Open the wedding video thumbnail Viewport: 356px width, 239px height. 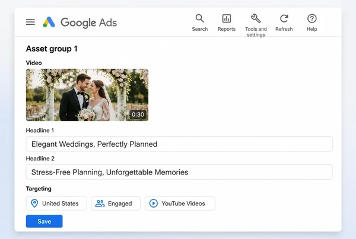[87, 95]
